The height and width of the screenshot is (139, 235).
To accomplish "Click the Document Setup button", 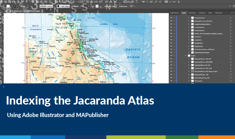I will 110,6.
